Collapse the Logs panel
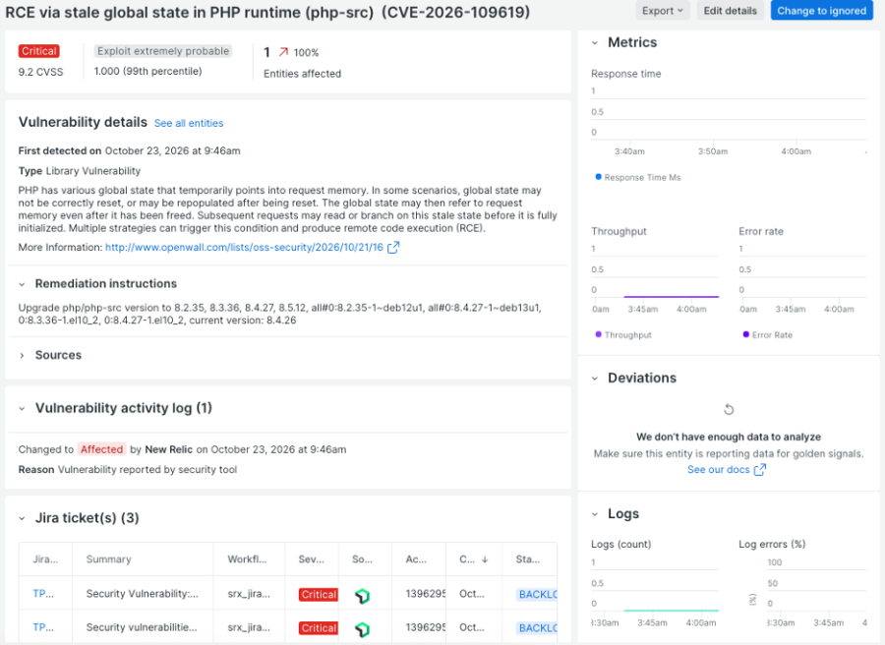 pos(595,514)
